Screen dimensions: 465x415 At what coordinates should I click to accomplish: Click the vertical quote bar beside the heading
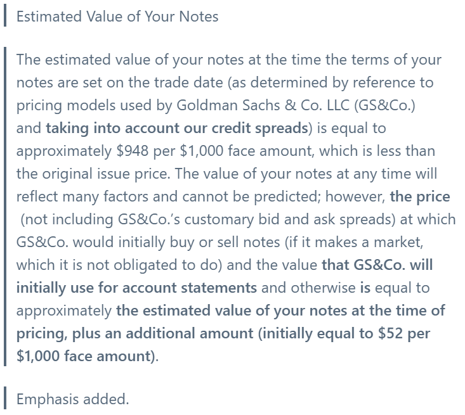[5, 16]
